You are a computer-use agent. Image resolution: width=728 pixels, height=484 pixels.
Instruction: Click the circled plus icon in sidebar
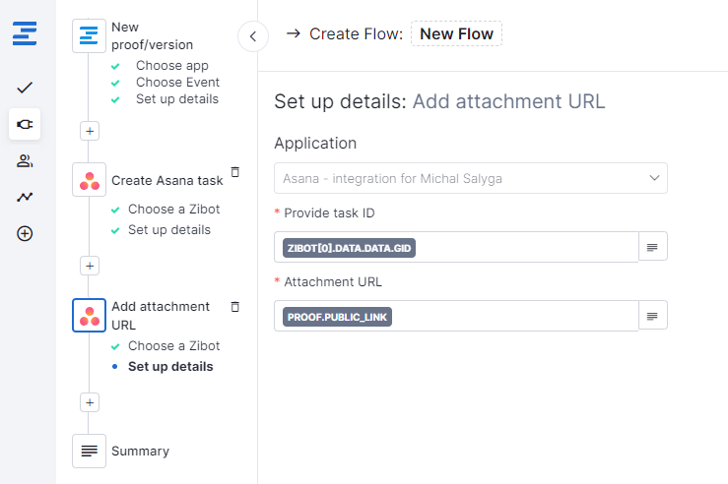pyautogui.click(x=25, y=233)
